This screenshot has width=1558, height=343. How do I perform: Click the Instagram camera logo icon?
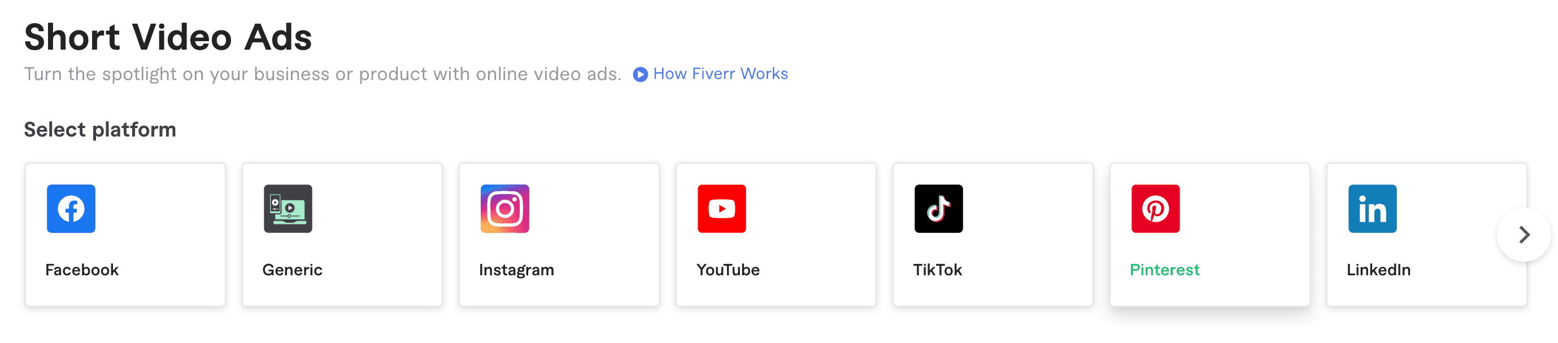505,208
